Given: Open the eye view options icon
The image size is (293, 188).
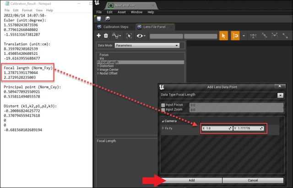Looking at the screenshot, I should (141, 36).
